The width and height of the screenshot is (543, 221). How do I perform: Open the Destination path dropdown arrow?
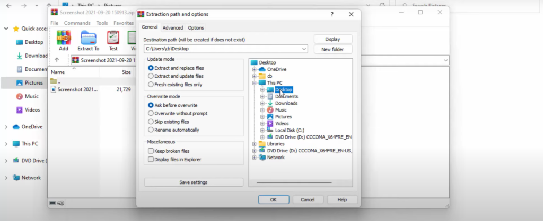304,49
